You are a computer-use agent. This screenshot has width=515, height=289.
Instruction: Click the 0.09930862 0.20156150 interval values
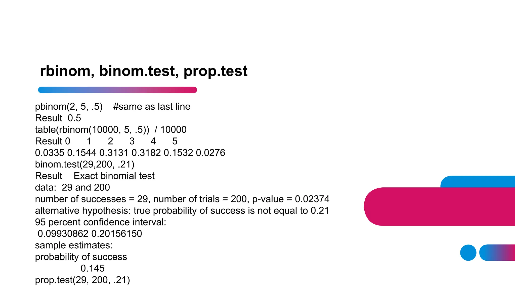tap(90, 234)
